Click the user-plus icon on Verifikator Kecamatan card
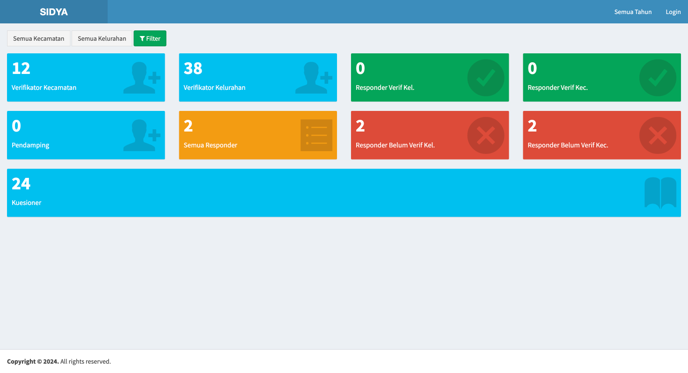Screen dimensions: 688x373 [x=141, y=78]
